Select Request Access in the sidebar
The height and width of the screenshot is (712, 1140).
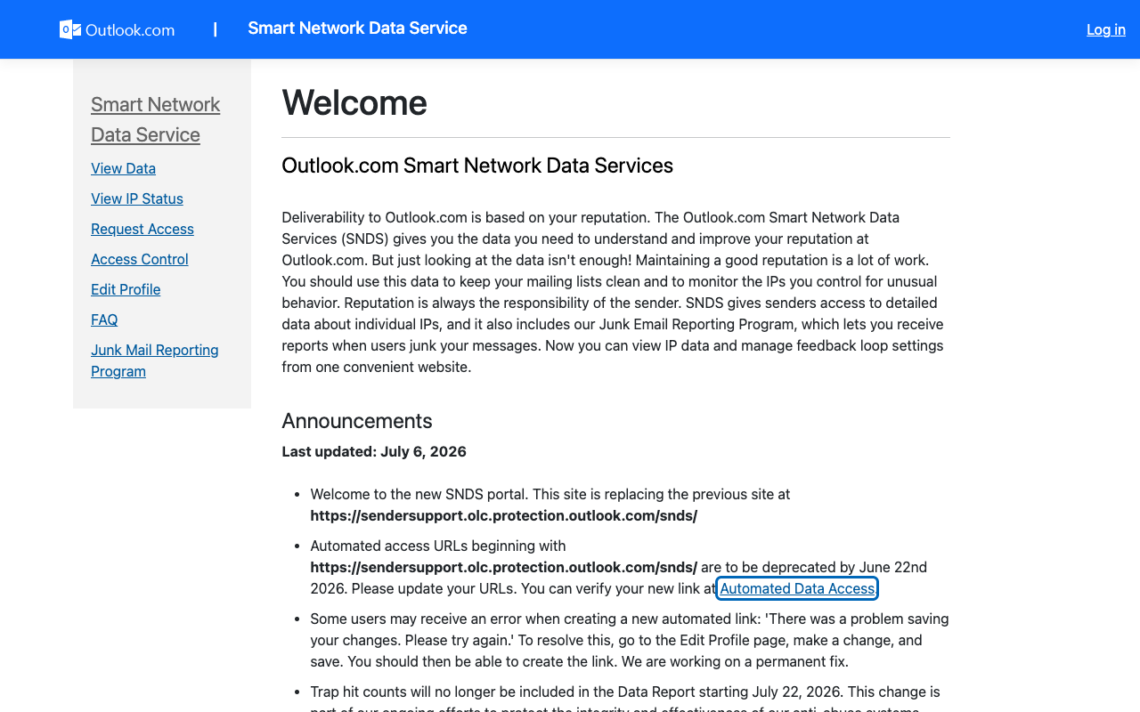pos(142,229)
